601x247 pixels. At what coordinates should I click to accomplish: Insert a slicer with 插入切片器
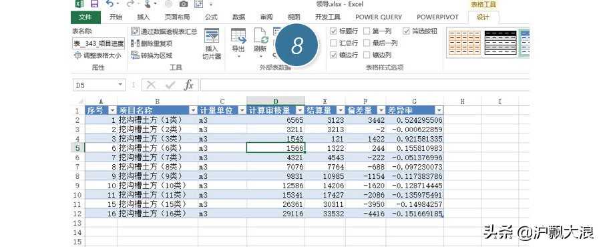212,43
